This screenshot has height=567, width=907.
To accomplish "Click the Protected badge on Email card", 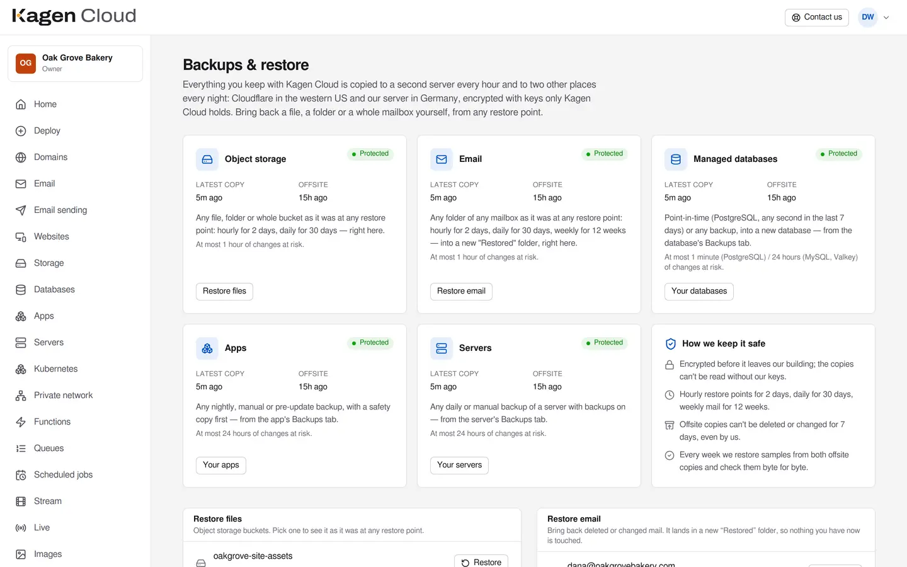I will (x=604, y=154).
